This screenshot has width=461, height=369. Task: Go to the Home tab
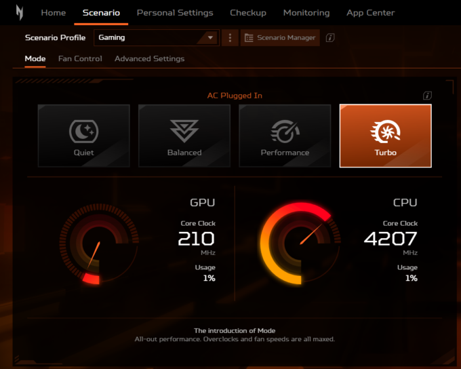point(54,13)
